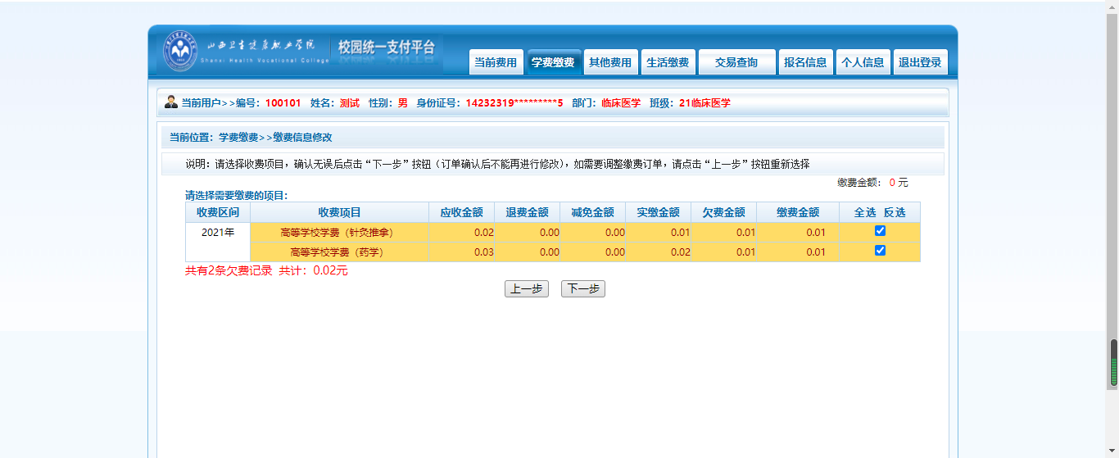Screen dimensions: 1119x458
Task: Uncheck the 针灸推拿 tuition fee checkbox
Action: click(x=880, y=231)
